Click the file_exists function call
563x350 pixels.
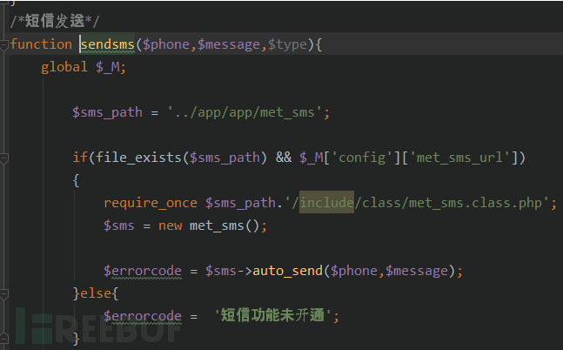(138, 158)
